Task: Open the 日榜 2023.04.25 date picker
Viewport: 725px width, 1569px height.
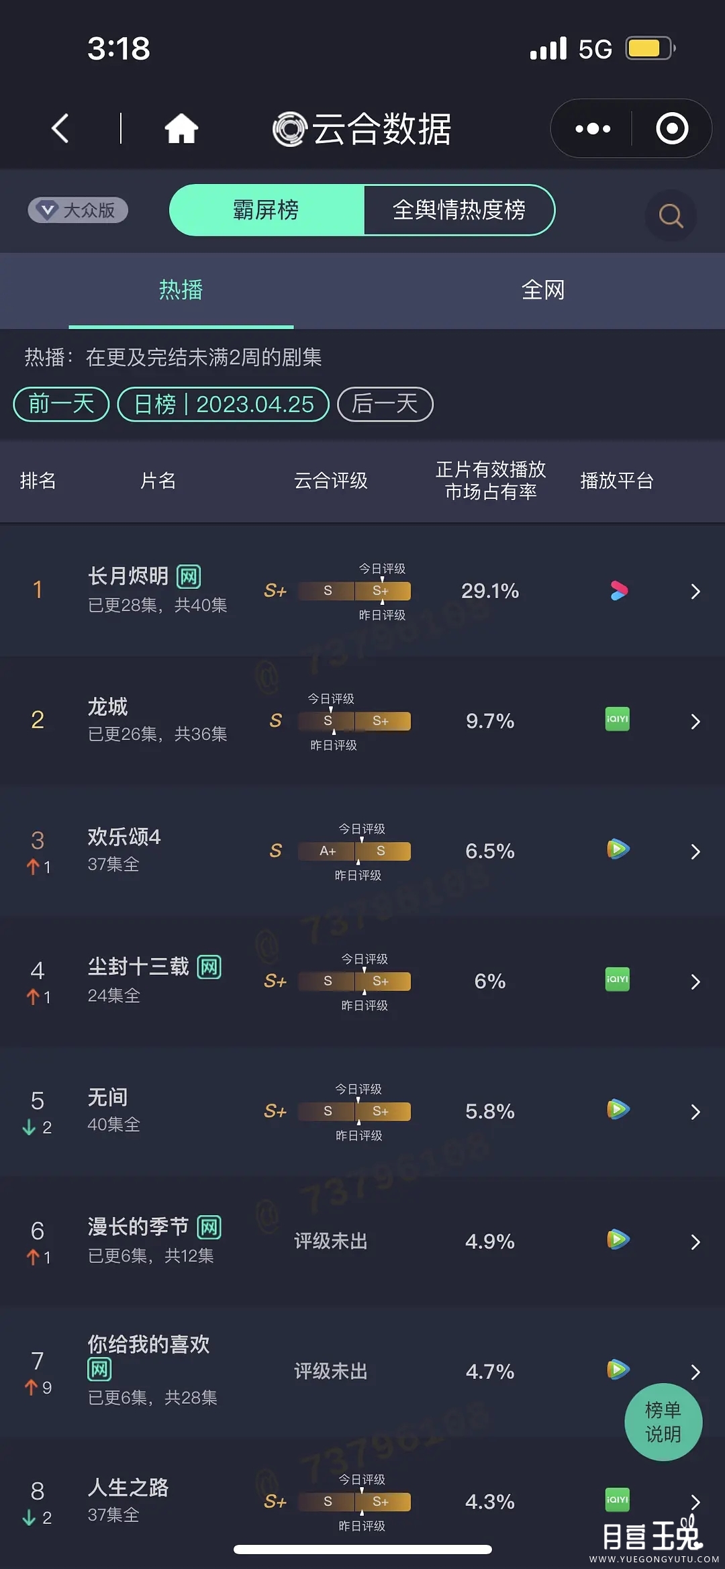Action: (224, 404)
